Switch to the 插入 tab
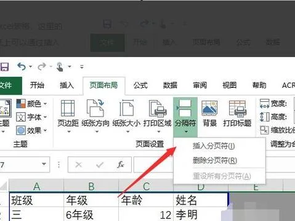Screen dimensions: 295x221 (67, 85)
